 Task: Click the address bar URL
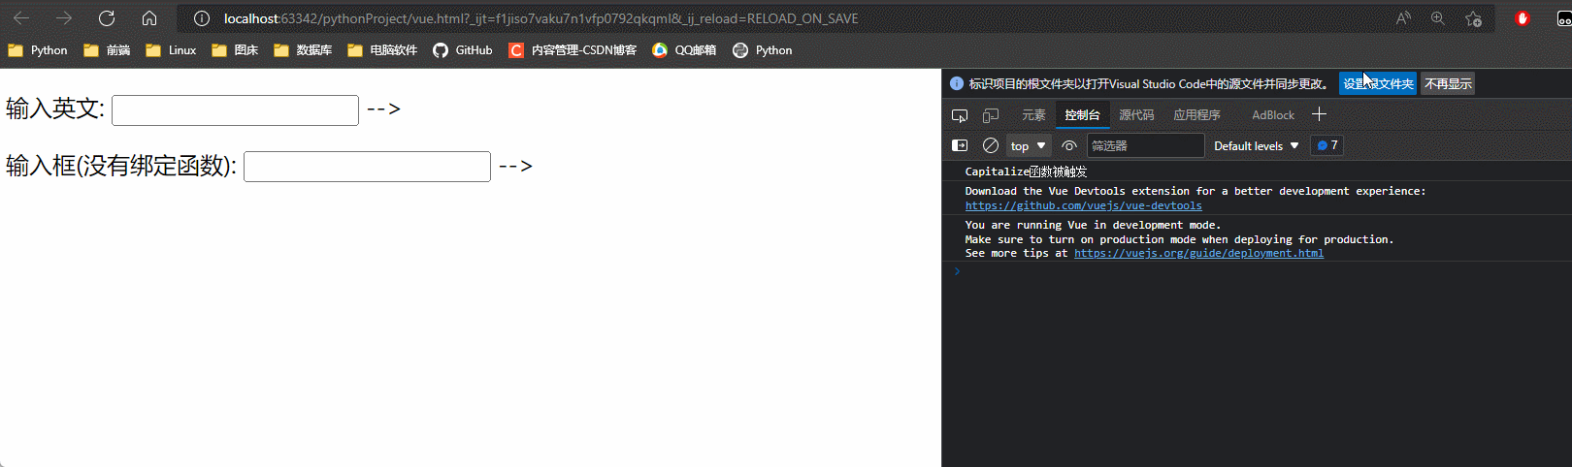tap(540, 18)
